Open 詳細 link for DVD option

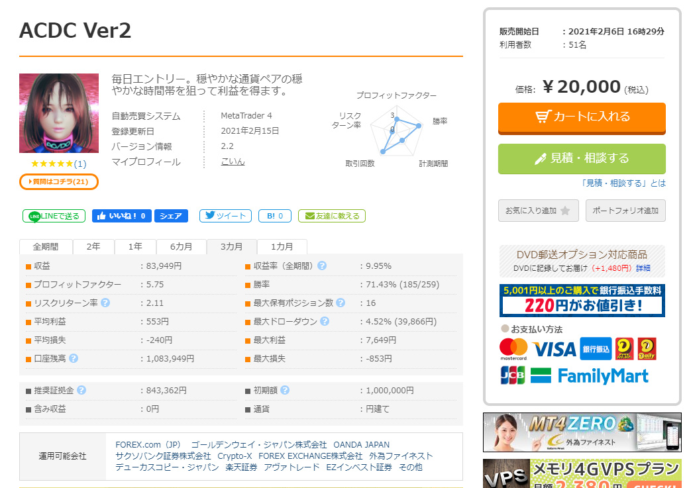[643, 268]
